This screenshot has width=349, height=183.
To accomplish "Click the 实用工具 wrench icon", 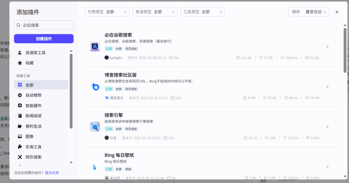I will (x=20, y=147).
